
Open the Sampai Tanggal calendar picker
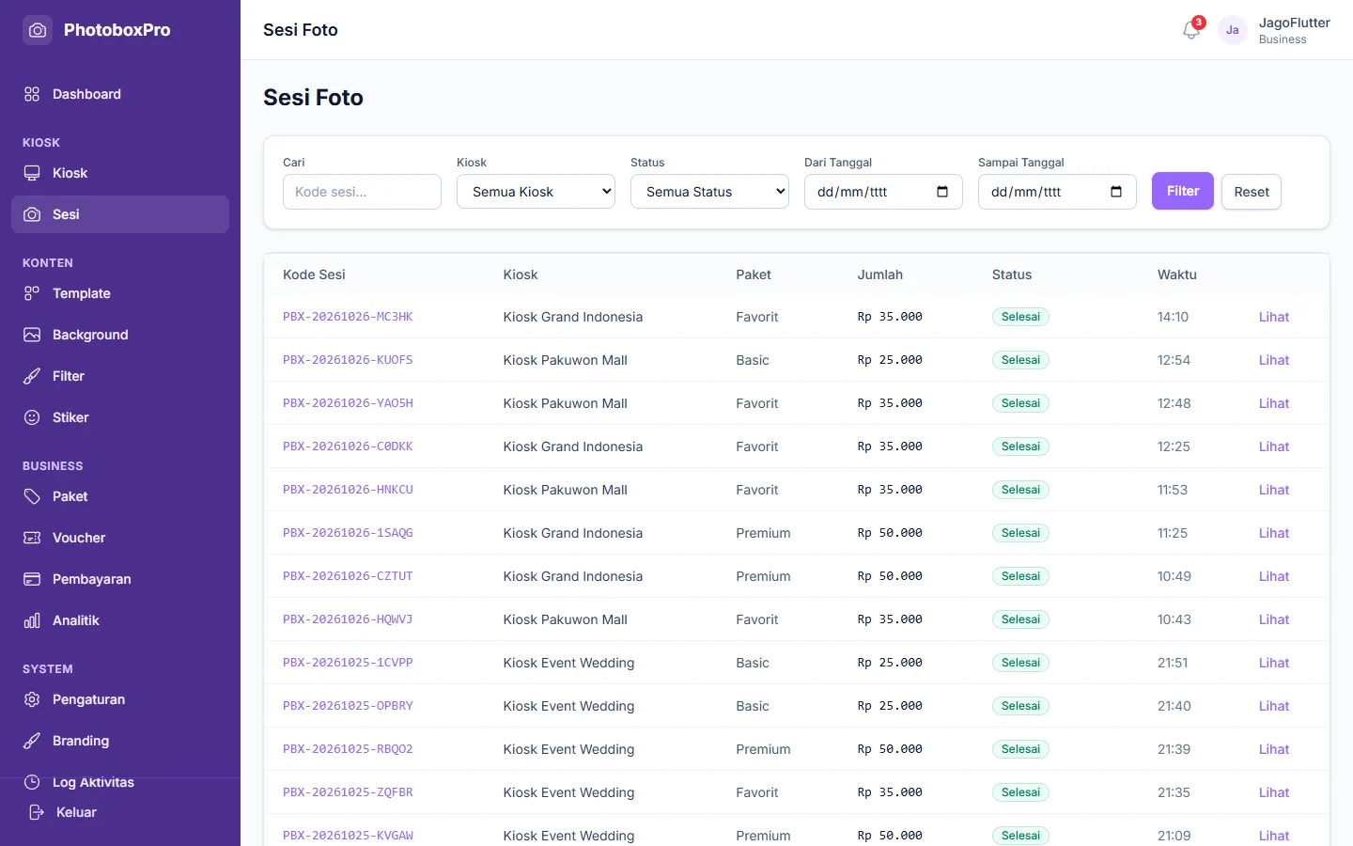(x=1116, y=192)
